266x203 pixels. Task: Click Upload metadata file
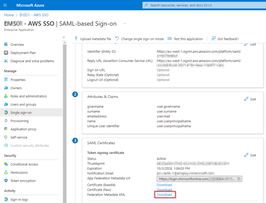pyautogui.click(x=96, y=39)
